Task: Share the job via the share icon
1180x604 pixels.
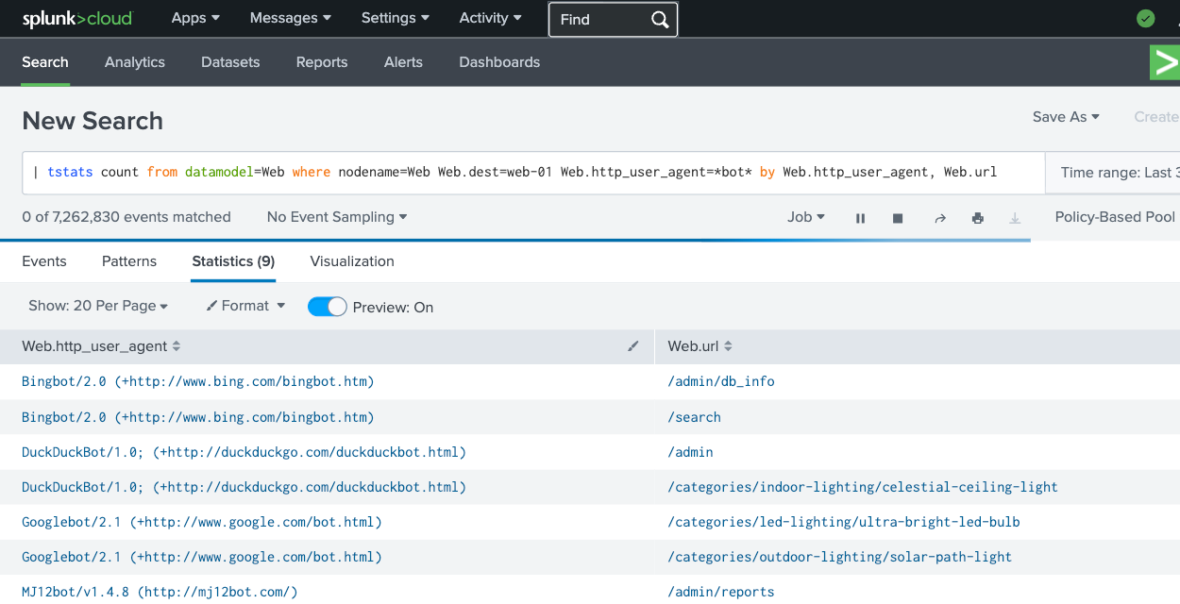Action: coord(939,217)
